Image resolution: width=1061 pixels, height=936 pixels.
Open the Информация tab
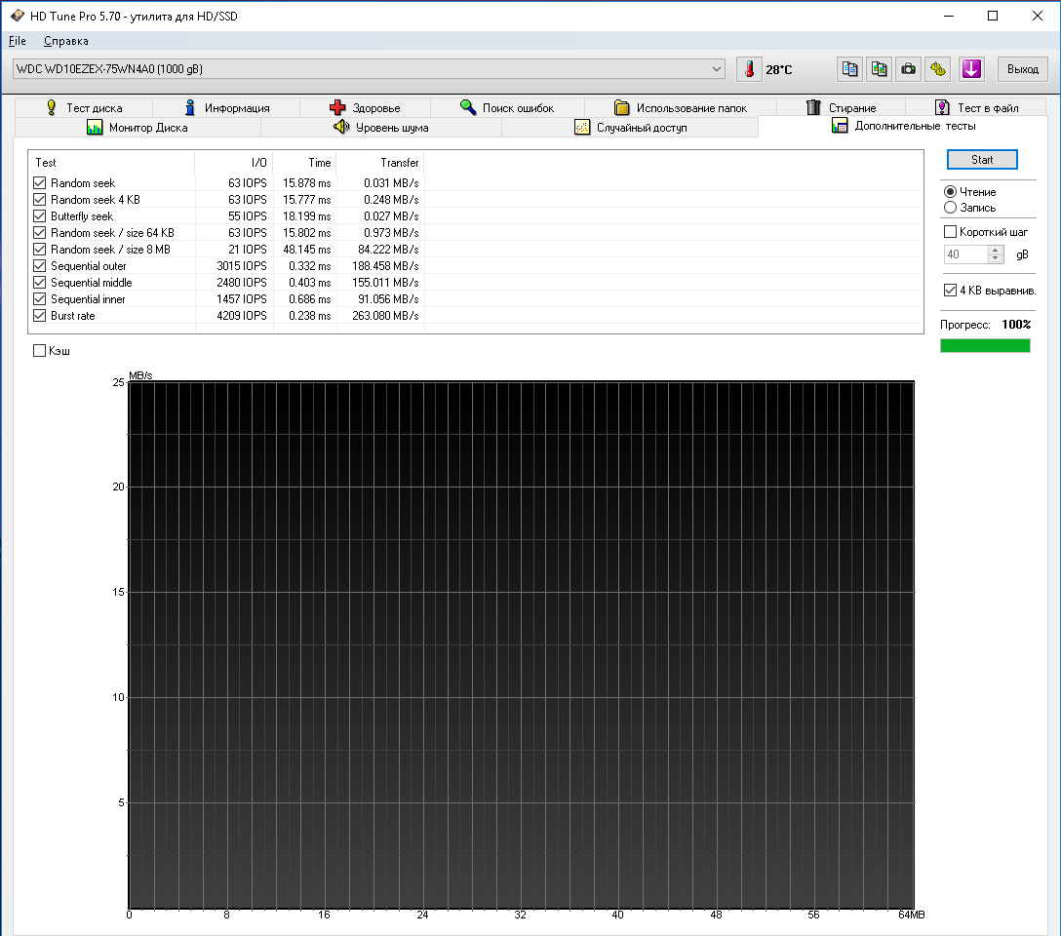(x=226, y=107)
